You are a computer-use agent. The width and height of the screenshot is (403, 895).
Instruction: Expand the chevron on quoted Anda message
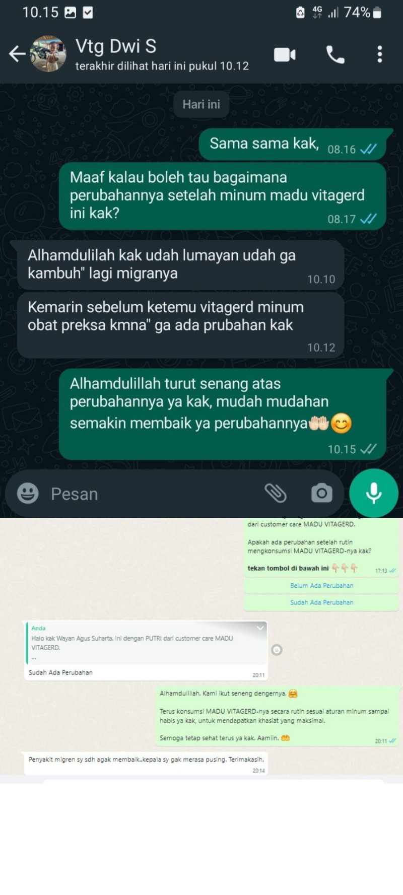coord(260,628)
